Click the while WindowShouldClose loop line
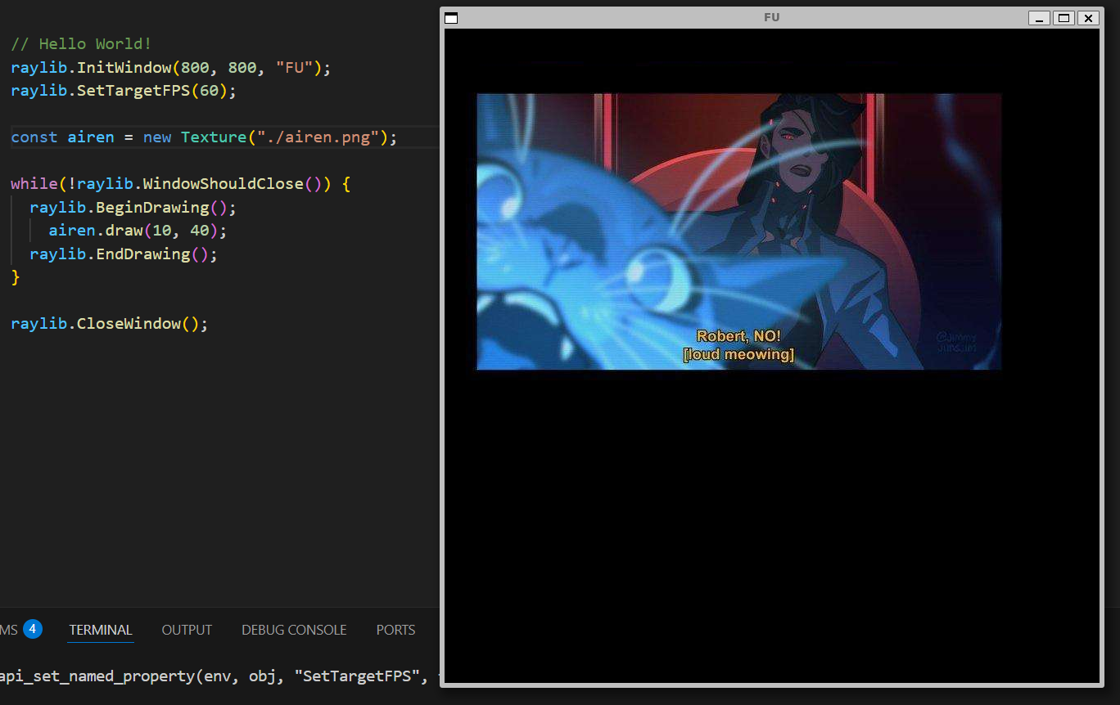Image resolution: width=1120 pixels, height=705 pixels. coord(180,184)
